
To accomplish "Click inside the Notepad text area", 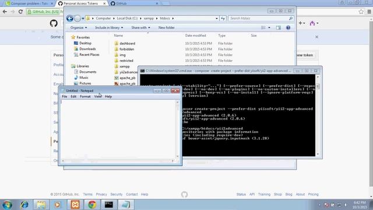I will pos(118,129).
